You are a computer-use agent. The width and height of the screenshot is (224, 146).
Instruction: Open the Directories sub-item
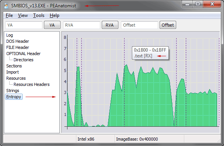tap(24, 60)
